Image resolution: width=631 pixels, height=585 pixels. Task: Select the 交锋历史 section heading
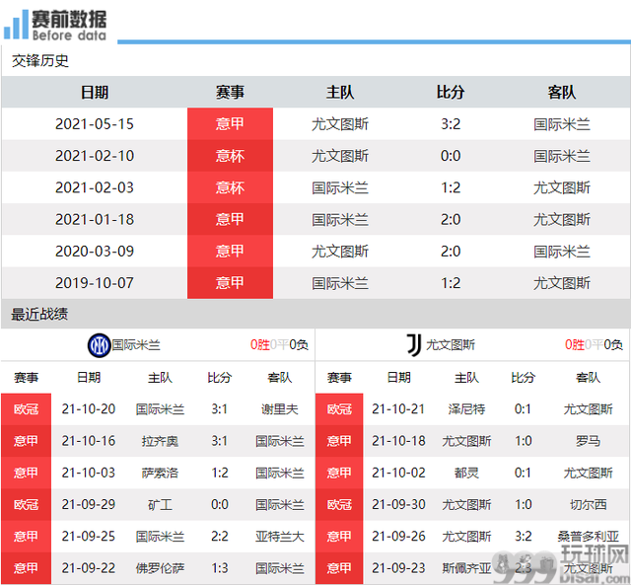click(40, 61)
